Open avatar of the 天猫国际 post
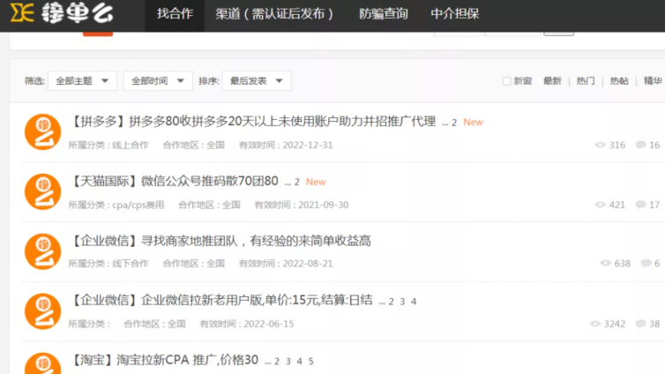665x374 pixels. 43,191
